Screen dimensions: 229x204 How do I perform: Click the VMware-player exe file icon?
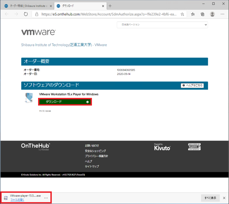click(6, 198)
